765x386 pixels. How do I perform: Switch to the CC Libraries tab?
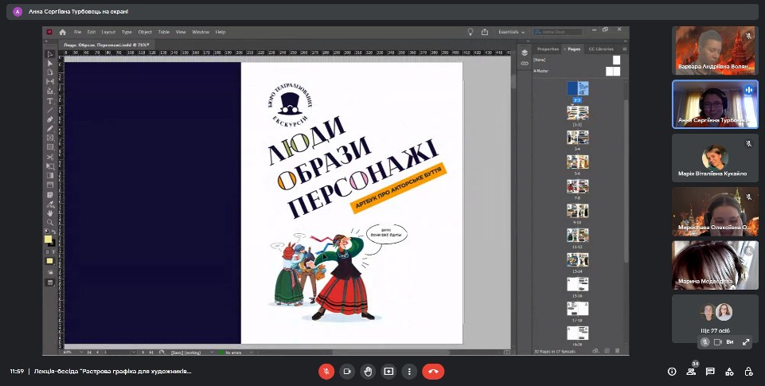tap(601, 49)
